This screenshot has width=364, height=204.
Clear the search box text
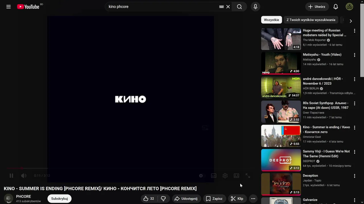tap(228, 7)
